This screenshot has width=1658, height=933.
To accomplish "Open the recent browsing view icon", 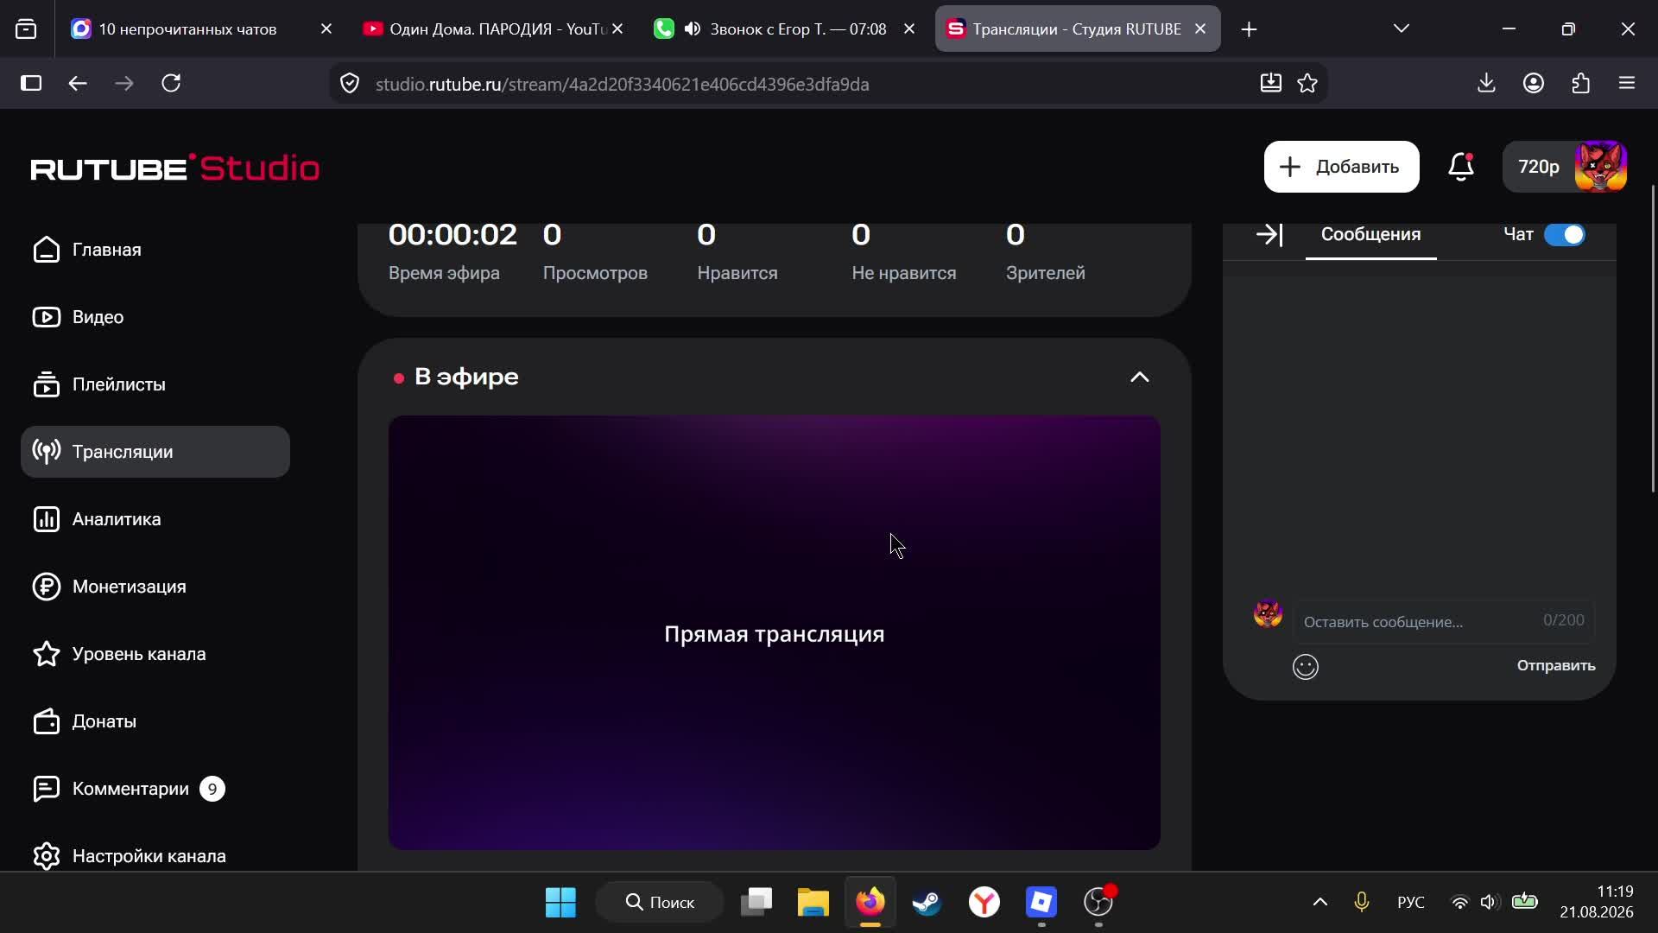I will tap(26, 29).
